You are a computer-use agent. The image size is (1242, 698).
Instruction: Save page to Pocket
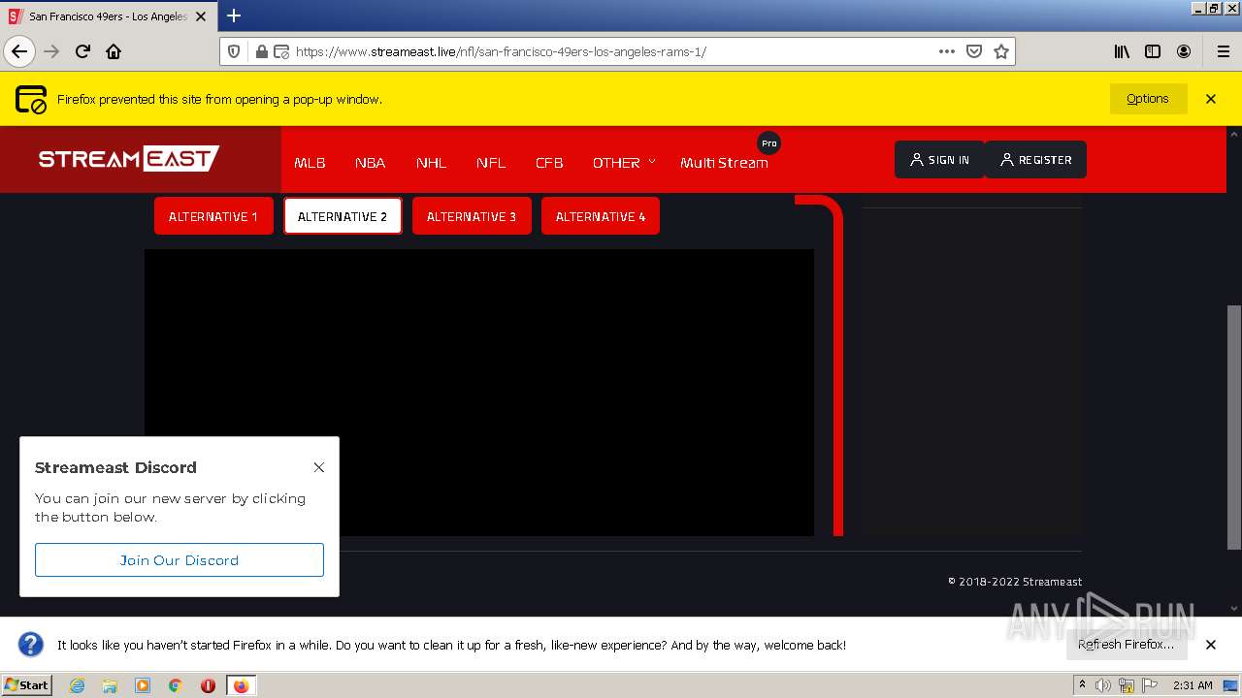pyautogui.click(x=974, y=51)
